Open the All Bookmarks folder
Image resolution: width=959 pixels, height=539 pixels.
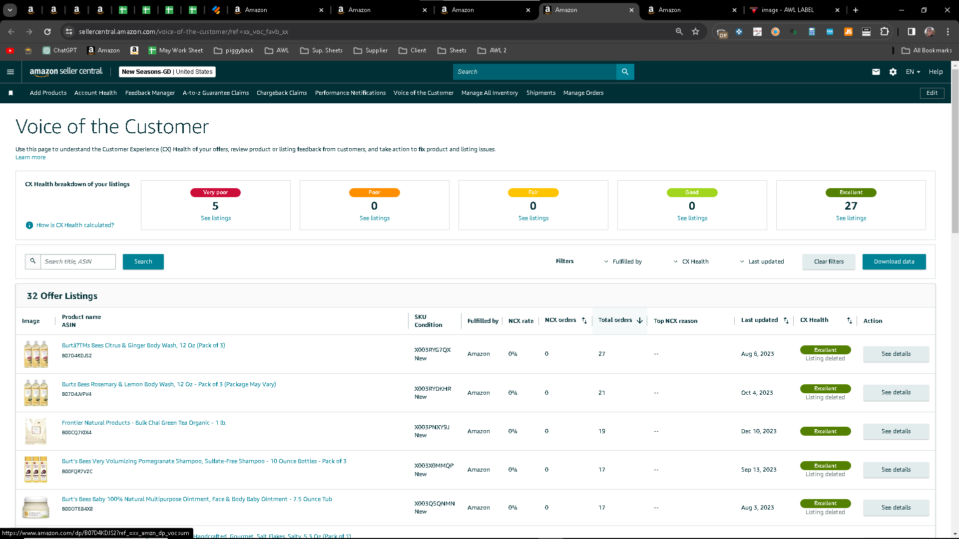[x=927, y=50]
